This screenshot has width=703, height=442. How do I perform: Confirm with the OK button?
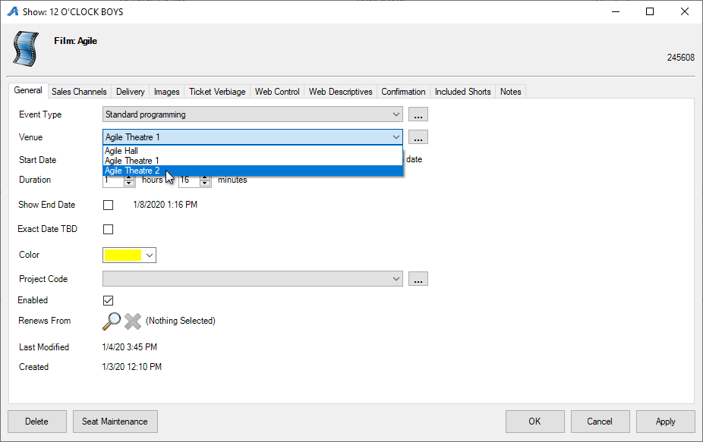point(534,422)
